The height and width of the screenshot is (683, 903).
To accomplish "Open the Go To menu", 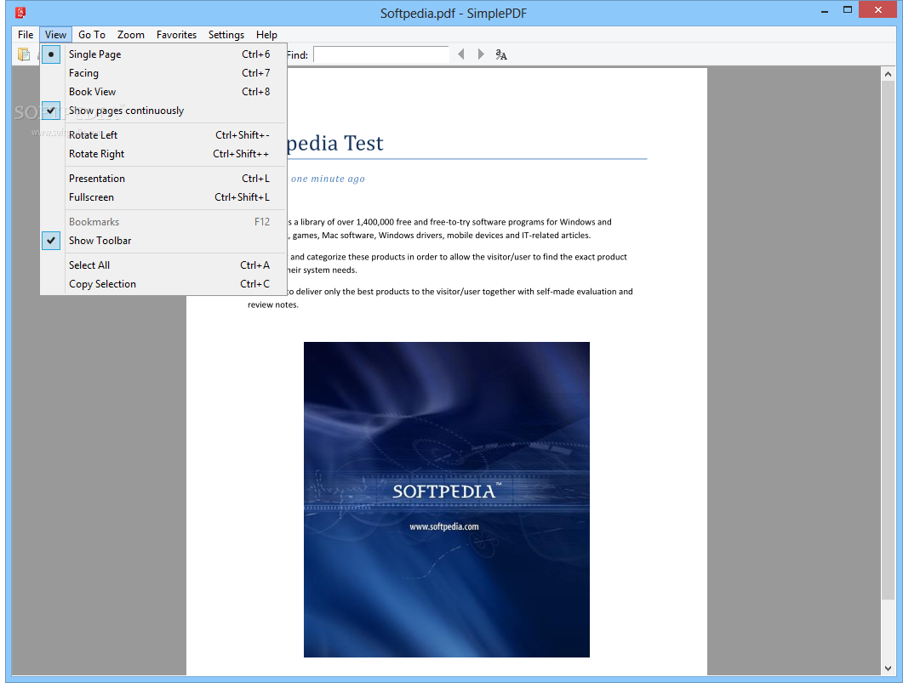I will (92, 35).
